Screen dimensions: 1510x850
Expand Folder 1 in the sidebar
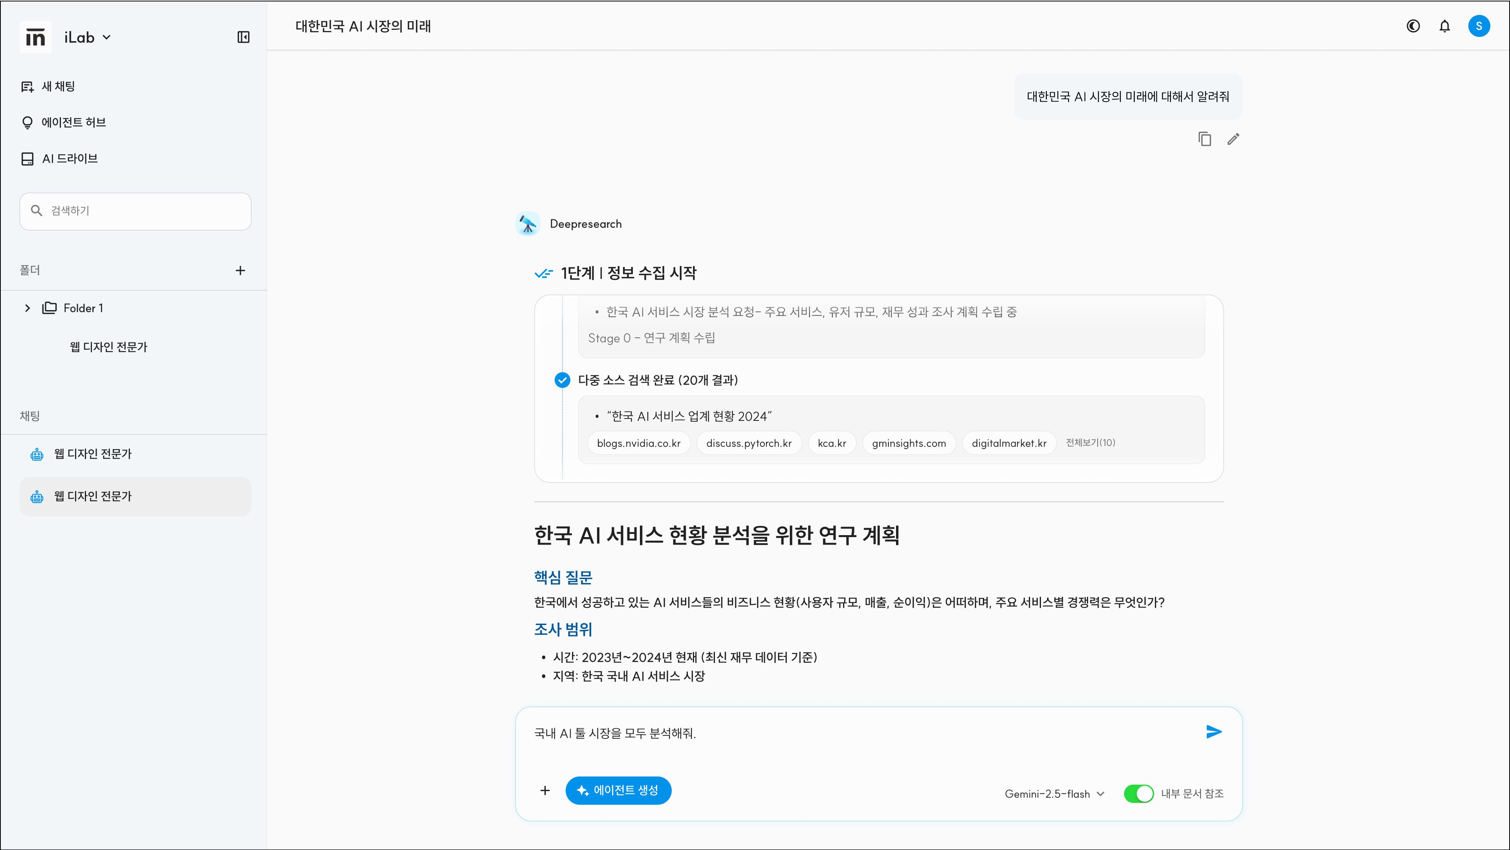click(27, 308)
